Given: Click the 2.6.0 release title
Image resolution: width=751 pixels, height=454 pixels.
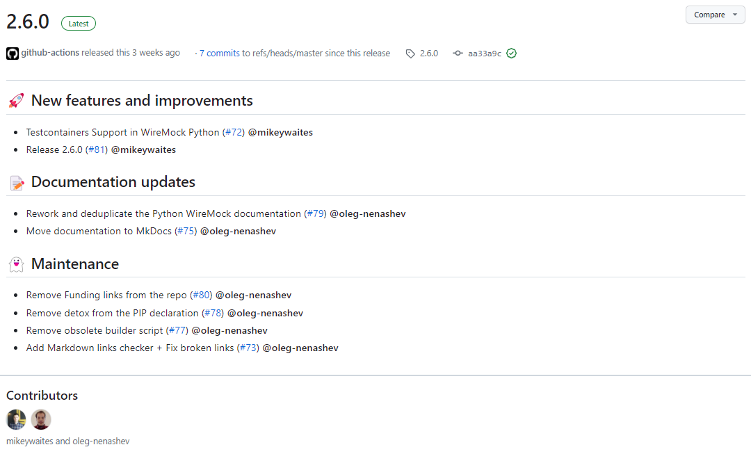Looking at the screenshot, I should [x=28, y=22].
